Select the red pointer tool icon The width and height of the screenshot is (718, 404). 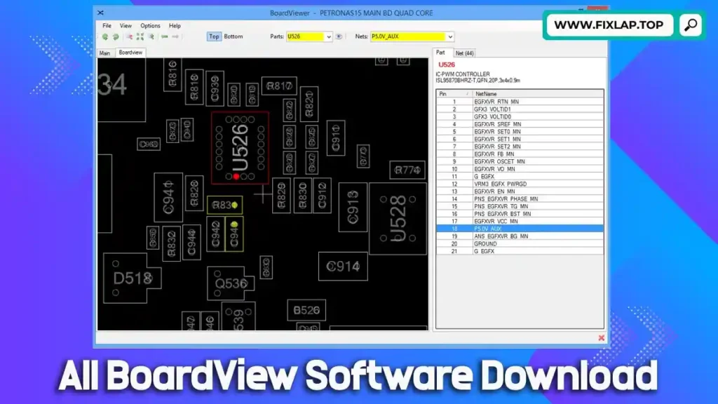pyautogui.click(x=129, y=36)
